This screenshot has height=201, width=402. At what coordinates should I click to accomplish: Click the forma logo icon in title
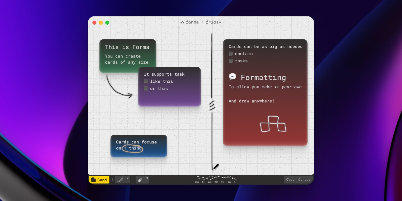(x=182, y=22)
